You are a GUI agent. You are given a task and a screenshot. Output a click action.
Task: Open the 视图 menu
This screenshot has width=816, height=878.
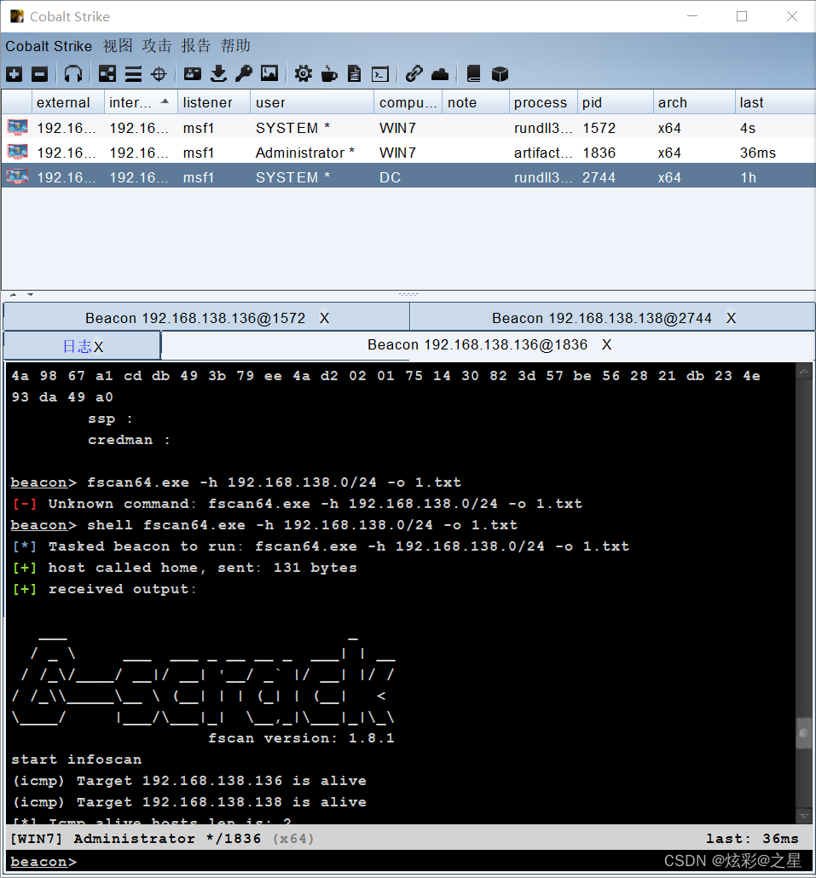click(118, 46)
